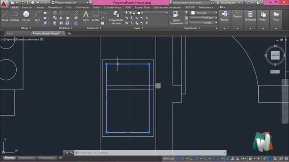Click the MODELO status bar button
289x162 pixels.
168,158
